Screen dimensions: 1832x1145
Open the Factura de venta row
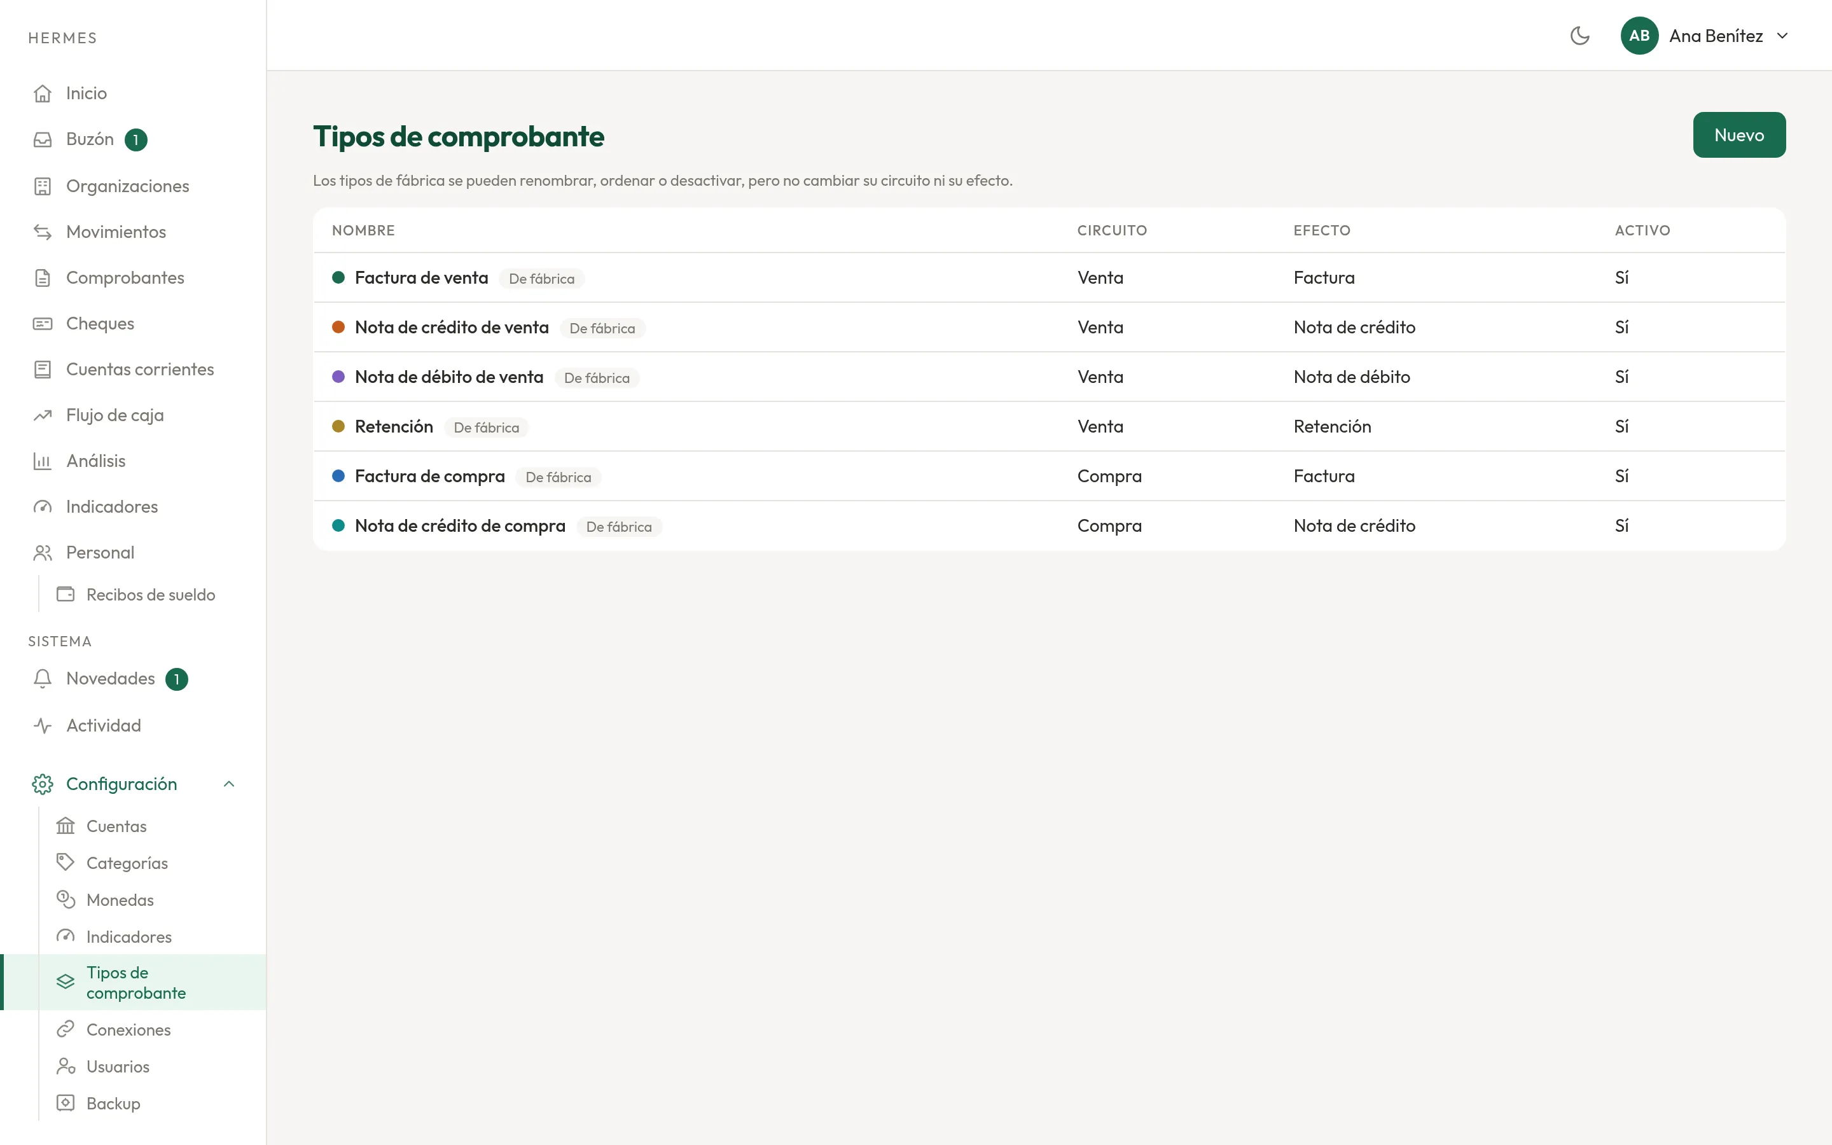pos(1048,278)
